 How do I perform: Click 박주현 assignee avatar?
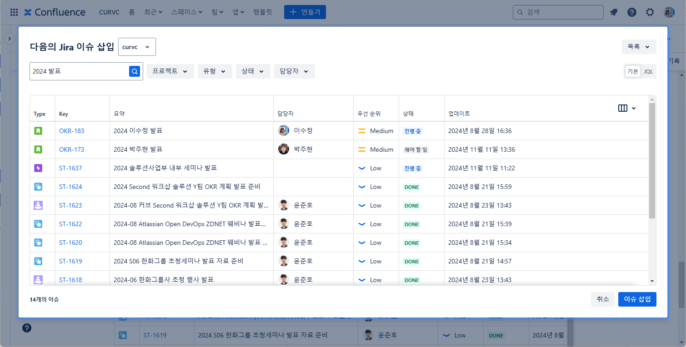click(284, 149)
